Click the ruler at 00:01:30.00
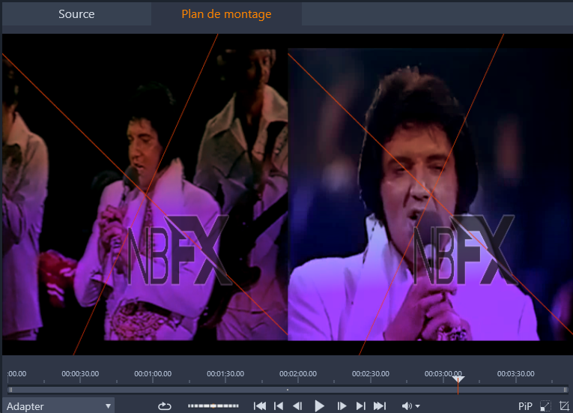 (x=225, y=373)
